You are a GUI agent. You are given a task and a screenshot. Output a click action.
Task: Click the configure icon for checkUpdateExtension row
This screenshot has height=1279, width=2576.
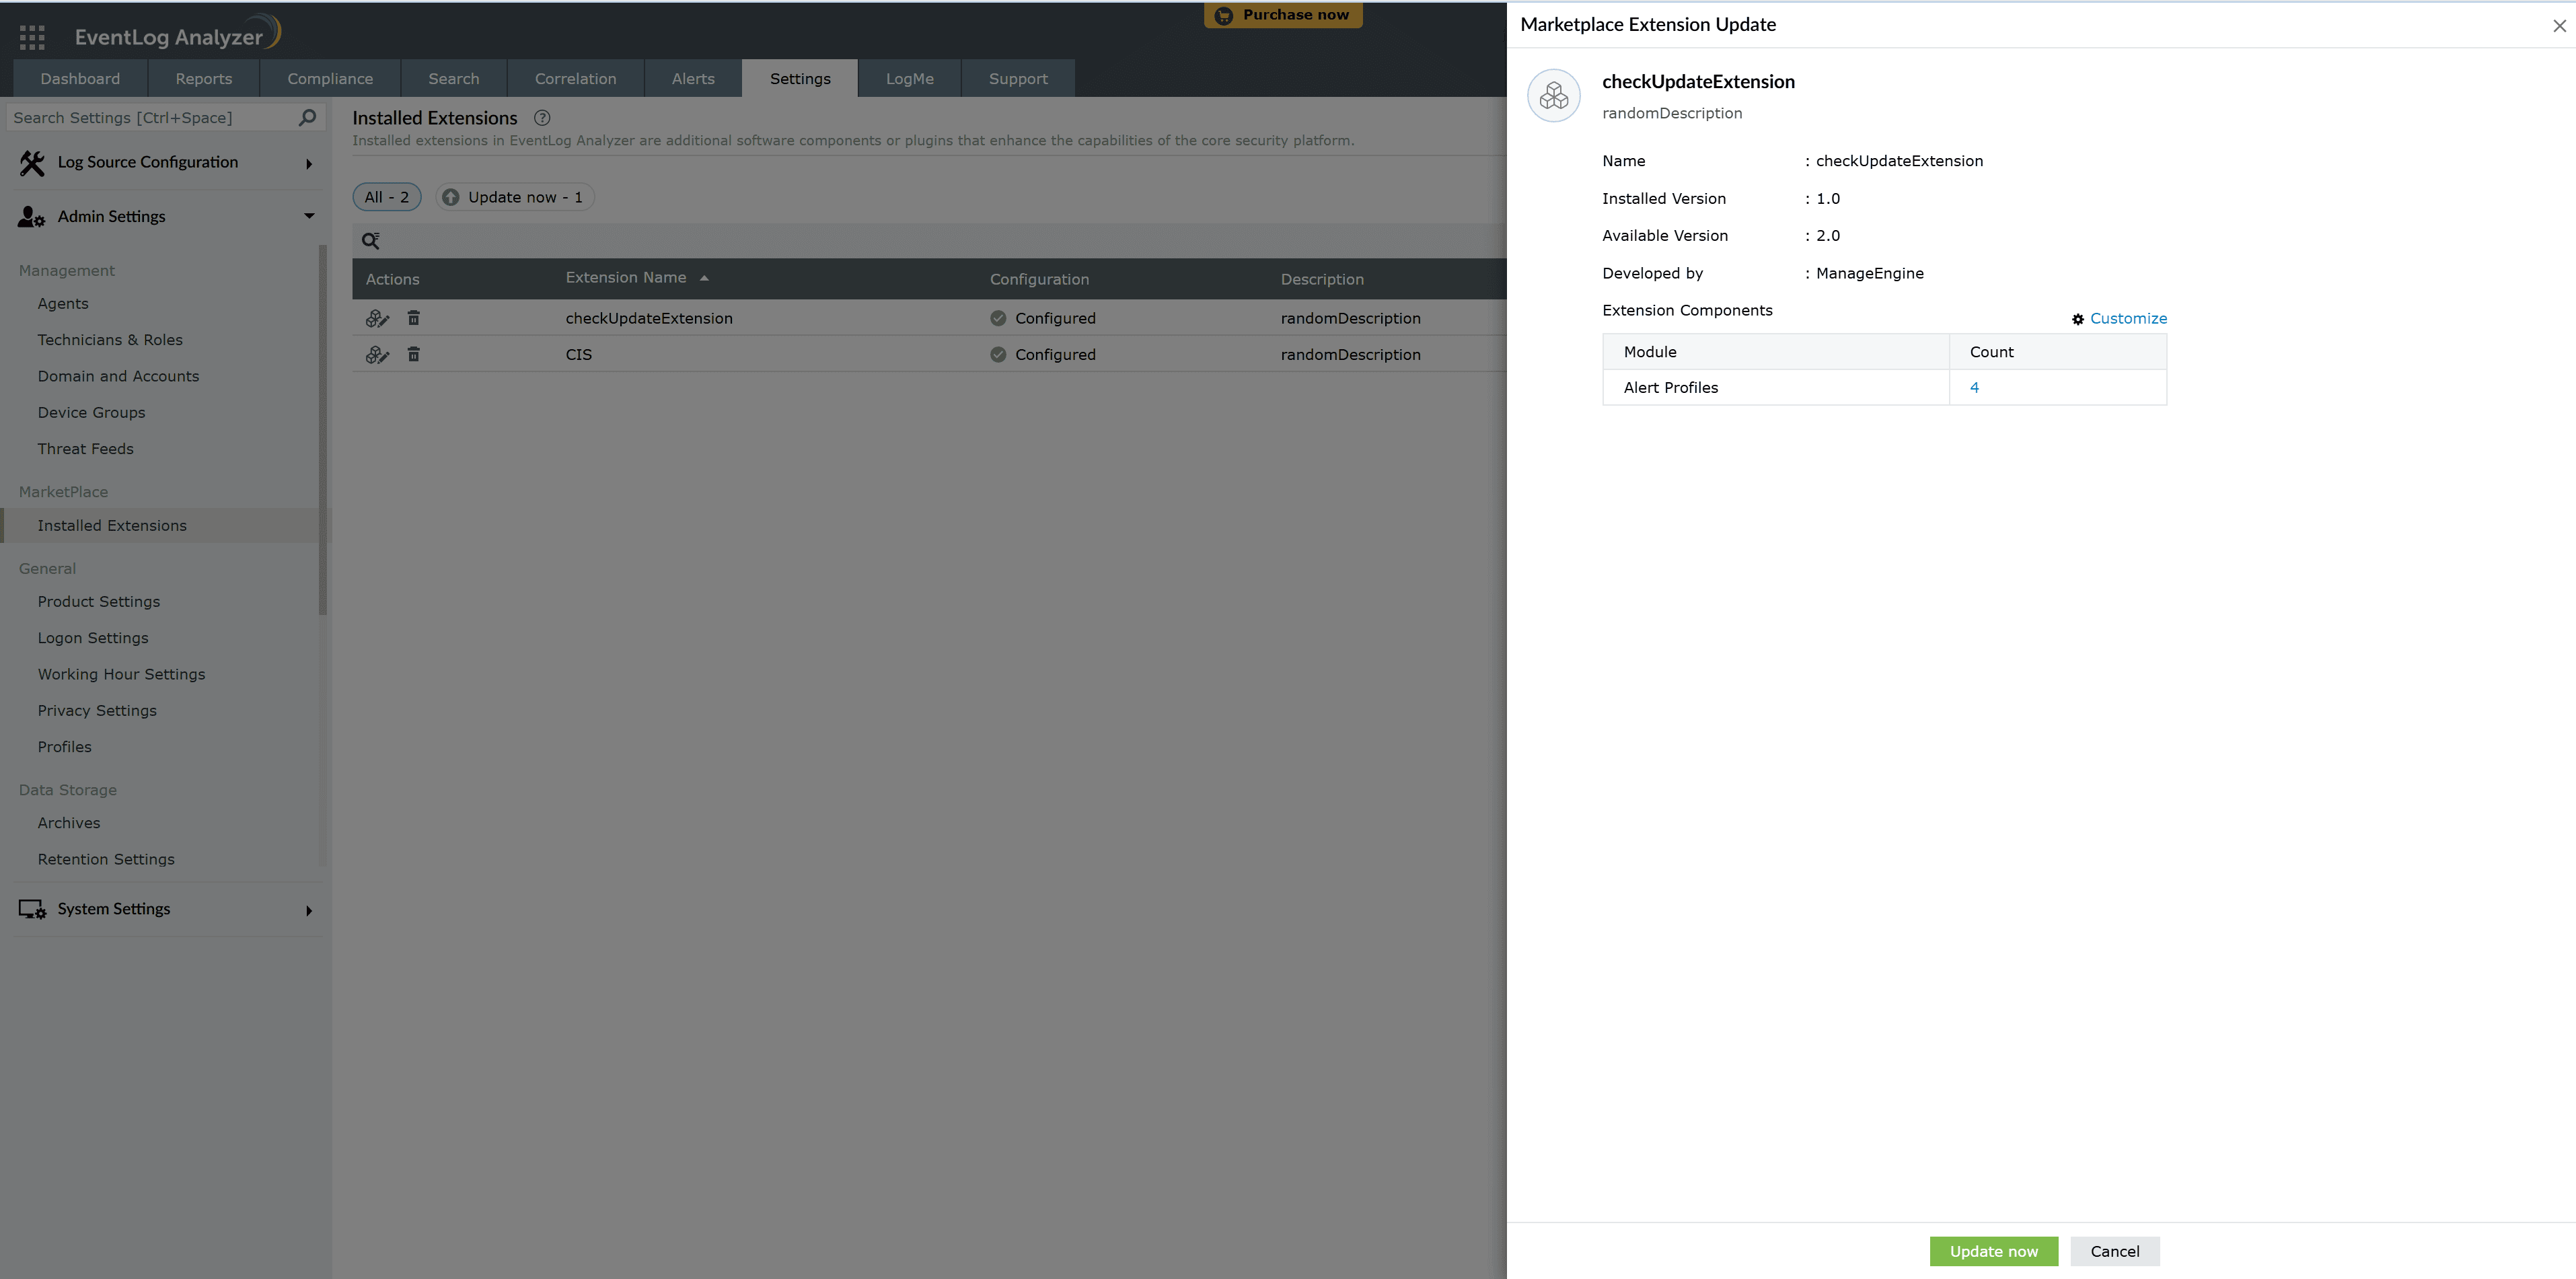pos(377,318)
